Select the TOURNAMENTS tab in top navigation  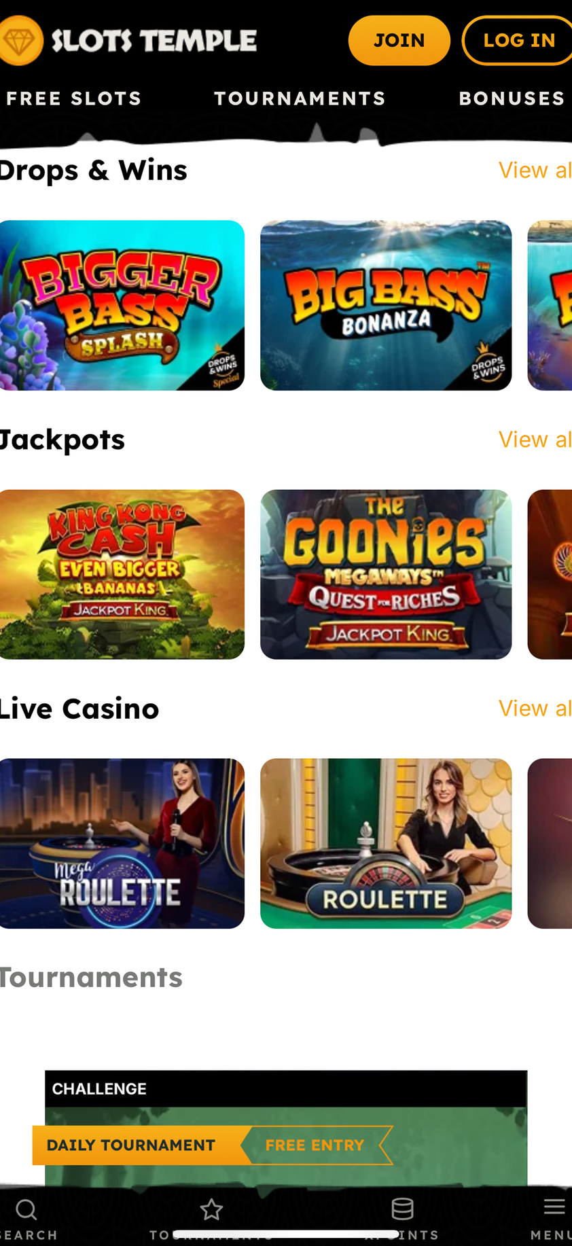tap(300, 99)
